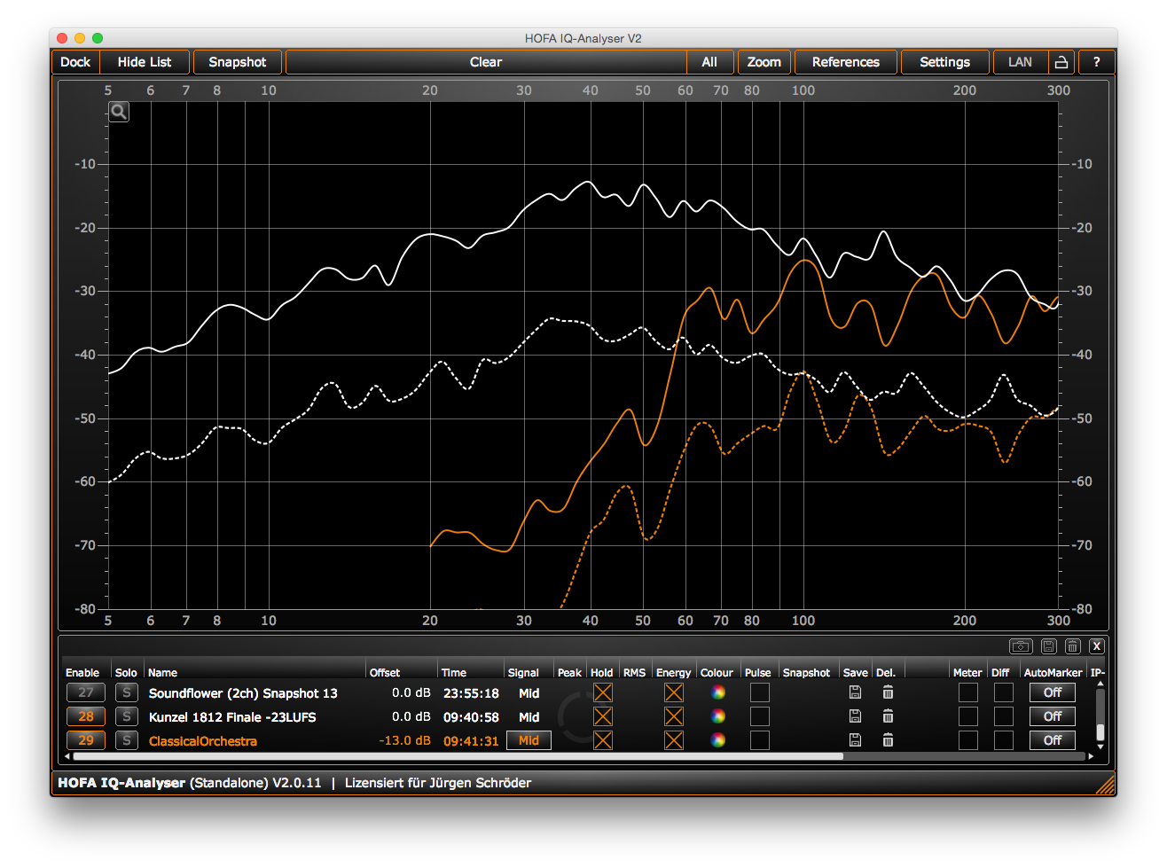Enable Pulse checkbox for ClassicalOrchestra
The width and height of the screenshot is (1167, 868).
pos(759,740)
